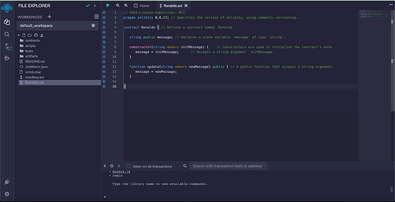
Task: Click the zoom in magnifier icon
Action: [x=126, y=5]
